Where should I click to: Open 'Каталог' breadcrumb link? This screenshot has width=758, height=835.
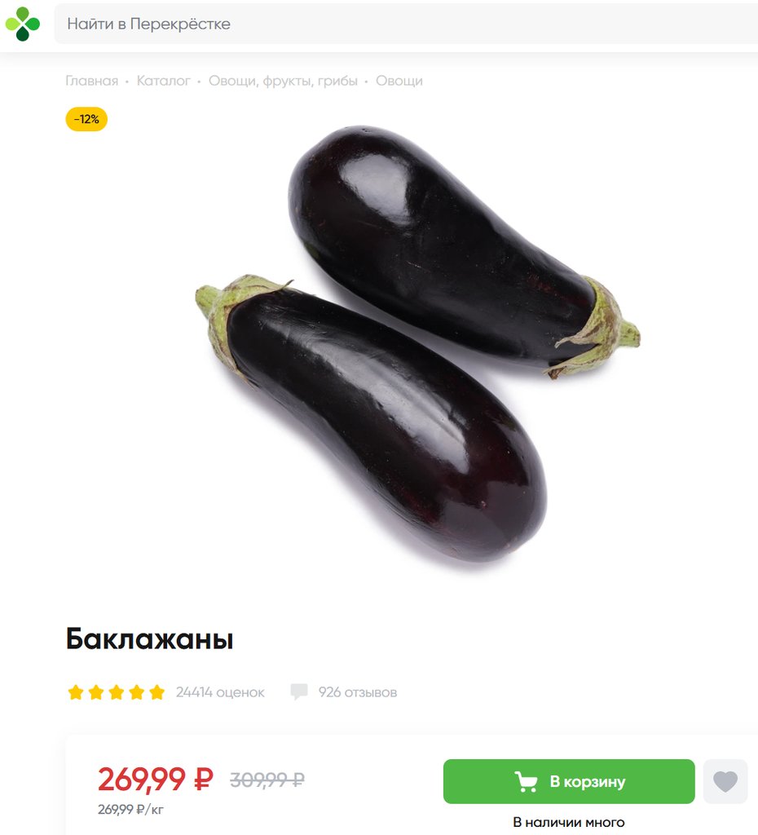coord(163,81)
